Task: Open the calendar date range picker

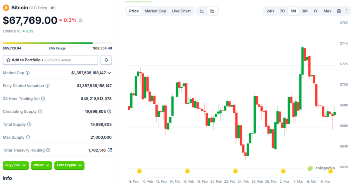Action: (x=339, y=11)
